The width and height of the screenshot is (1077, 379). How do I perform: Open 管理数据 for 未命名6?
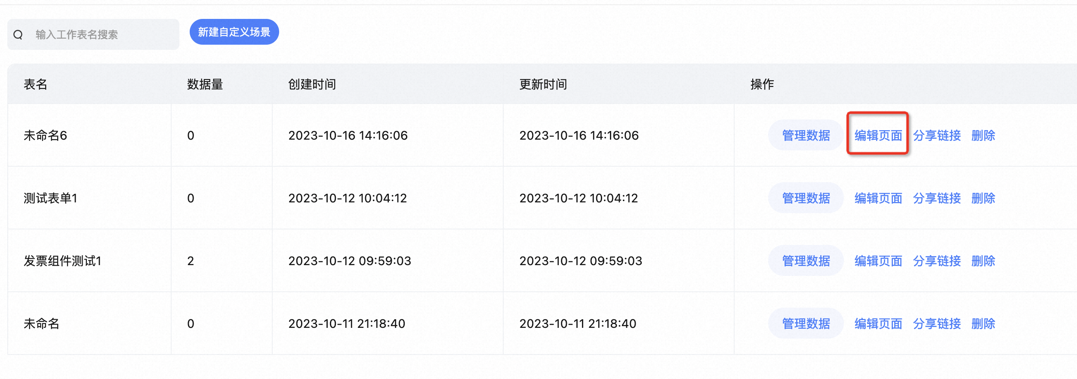pyautogui.click(x=806, y=135)
